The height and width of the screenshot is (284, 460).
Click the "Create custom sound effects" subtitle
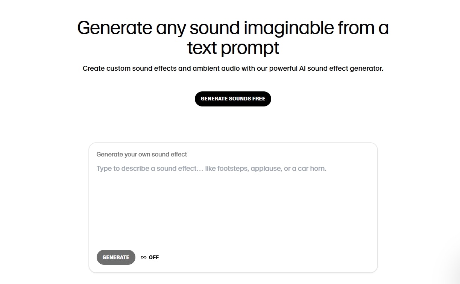tap(233, 68)
